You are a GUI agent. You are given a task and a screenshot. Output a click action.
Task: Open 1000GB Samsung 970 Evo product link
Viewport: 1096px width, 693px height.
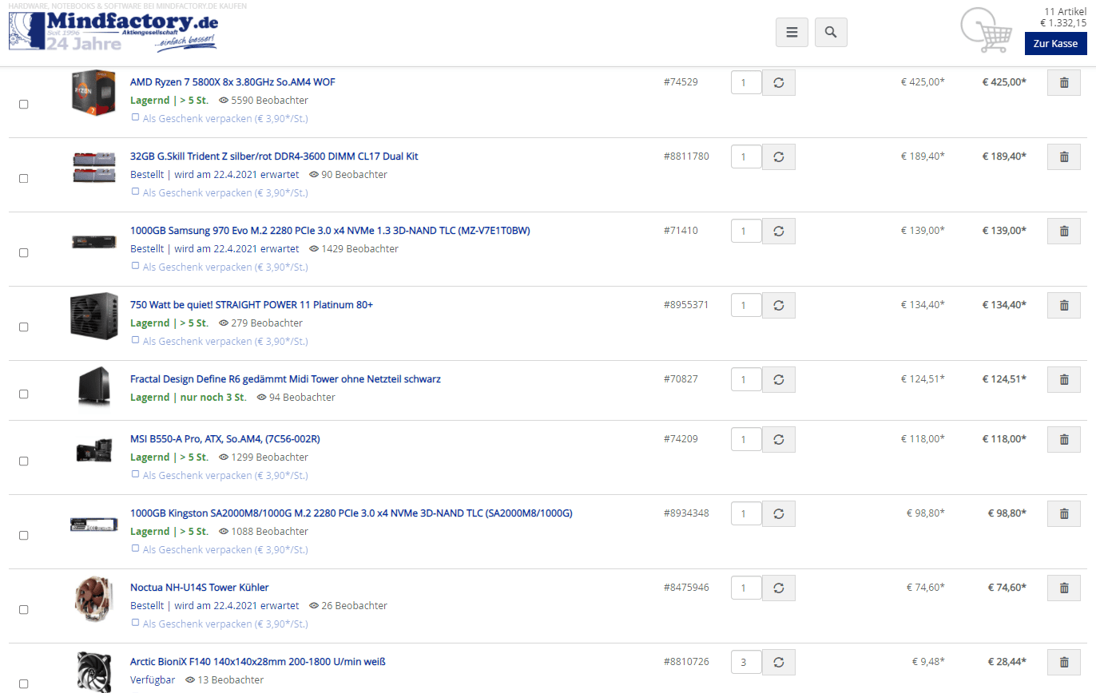(x=330, y=231)
